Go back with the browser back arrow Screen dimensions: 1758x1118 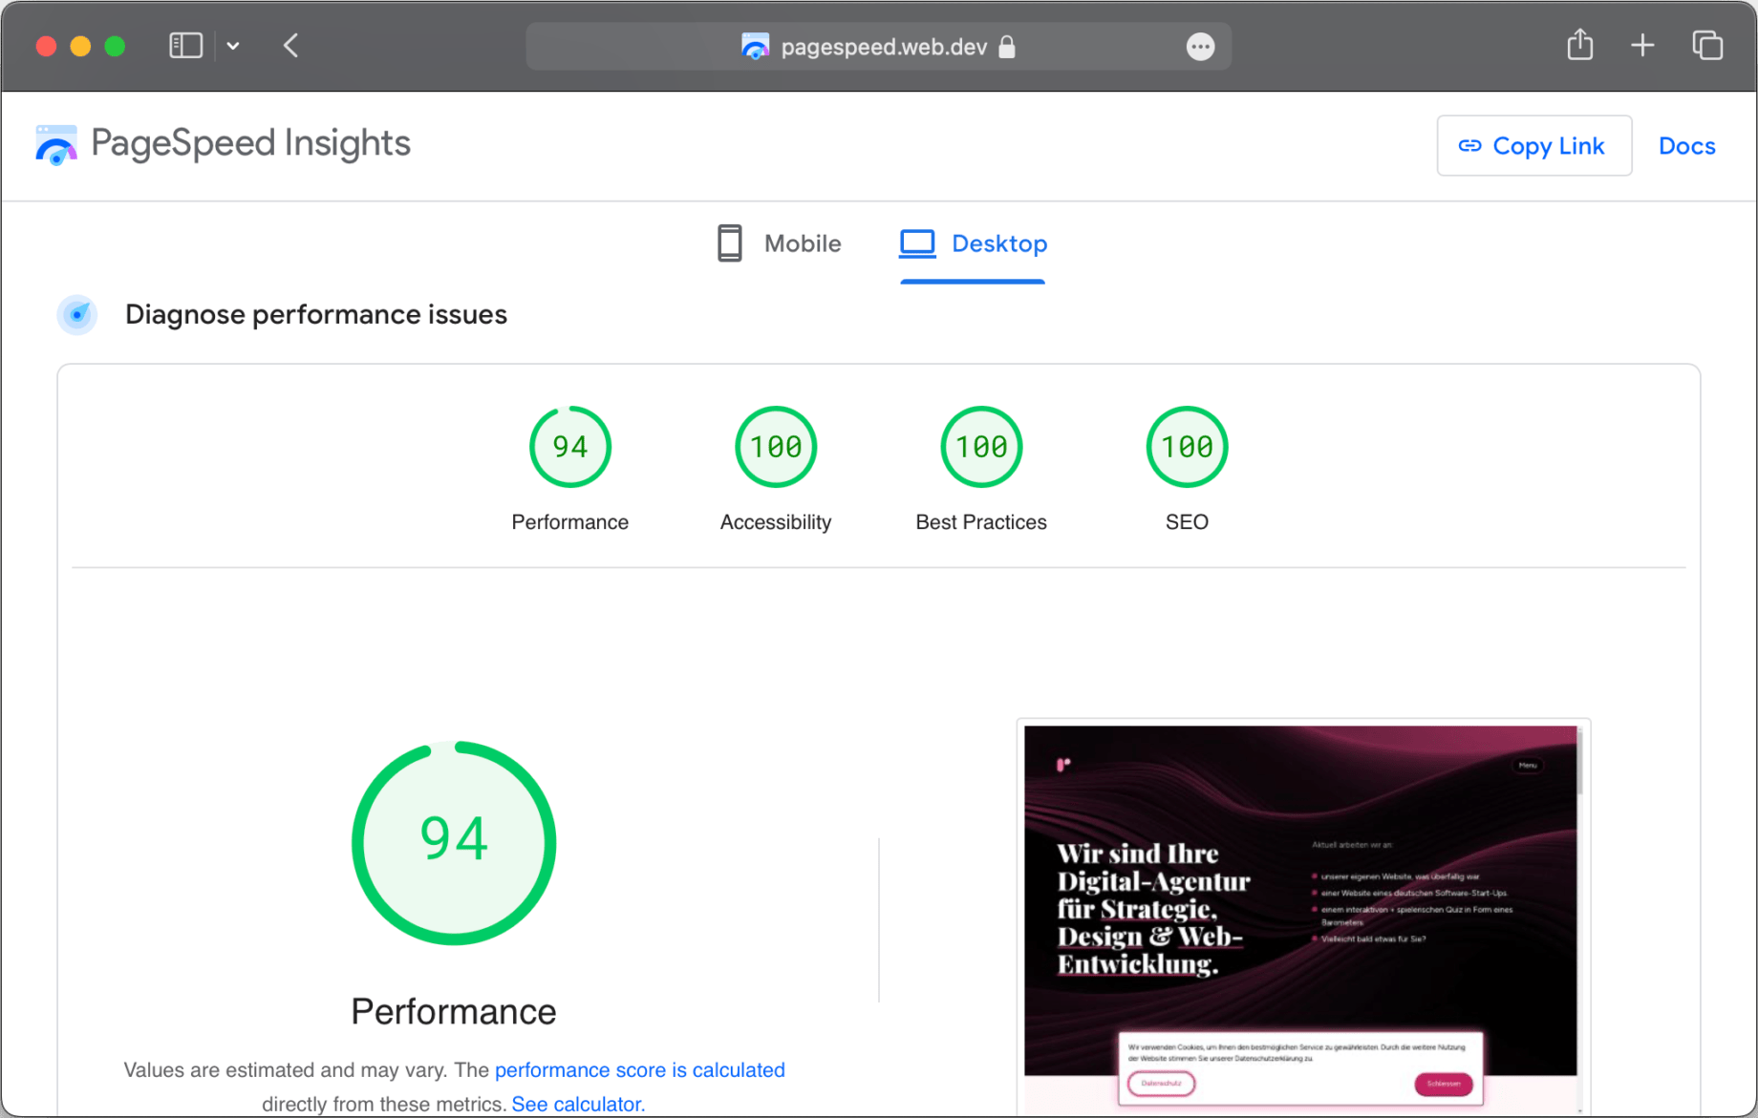coord(291,46)
